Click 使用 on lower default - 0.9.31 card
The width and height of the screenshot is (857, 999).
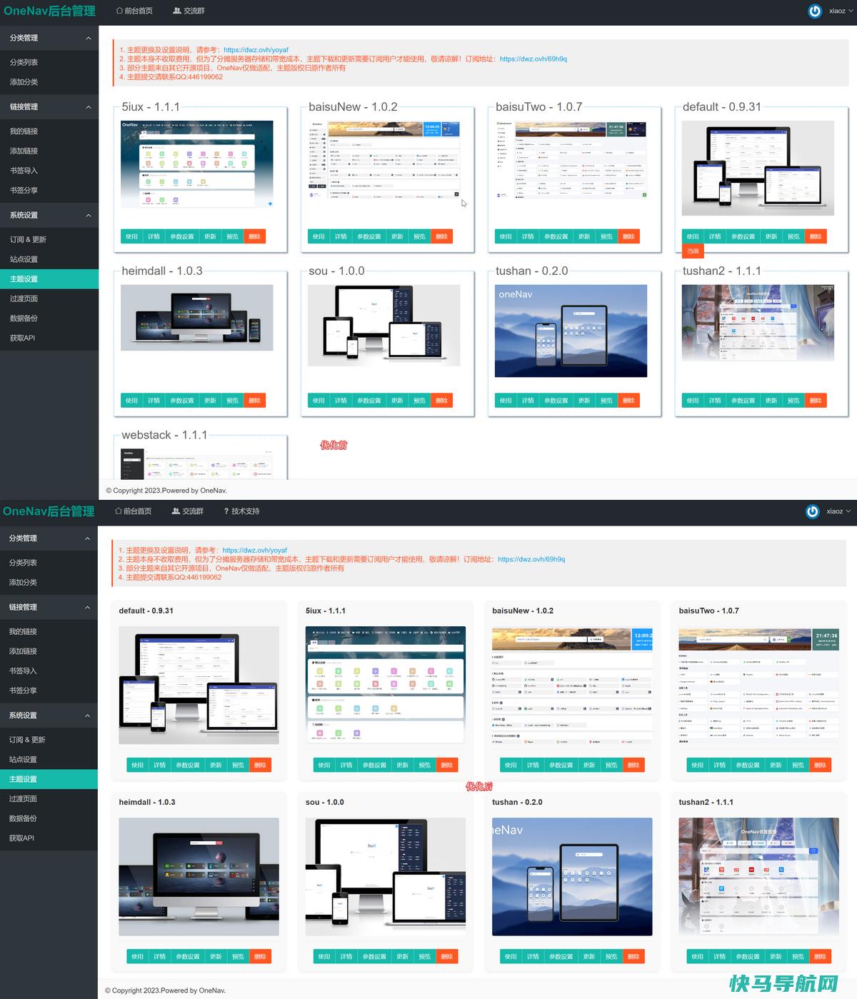click(x=137, y=765)
